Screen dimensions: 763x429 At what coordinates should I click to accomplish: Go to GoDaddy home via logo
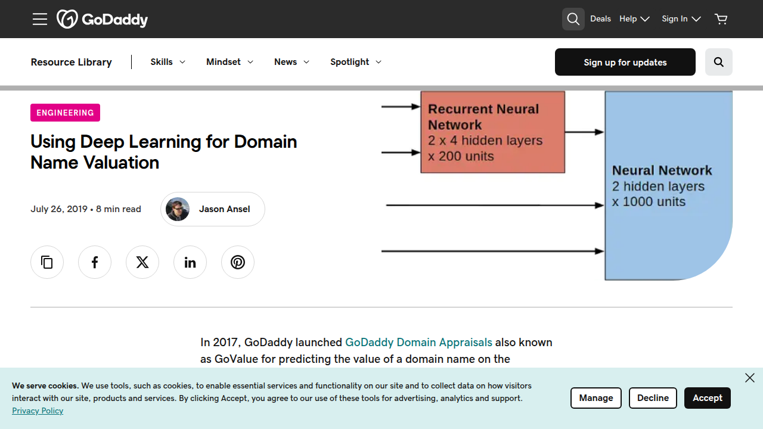coord(102,19)
